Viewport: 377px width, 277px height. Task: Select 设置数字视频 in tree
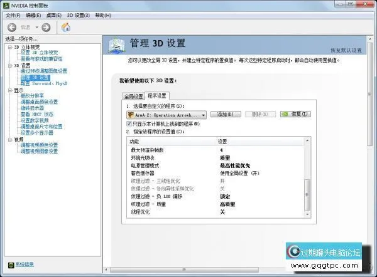click(x=35, y=120)
